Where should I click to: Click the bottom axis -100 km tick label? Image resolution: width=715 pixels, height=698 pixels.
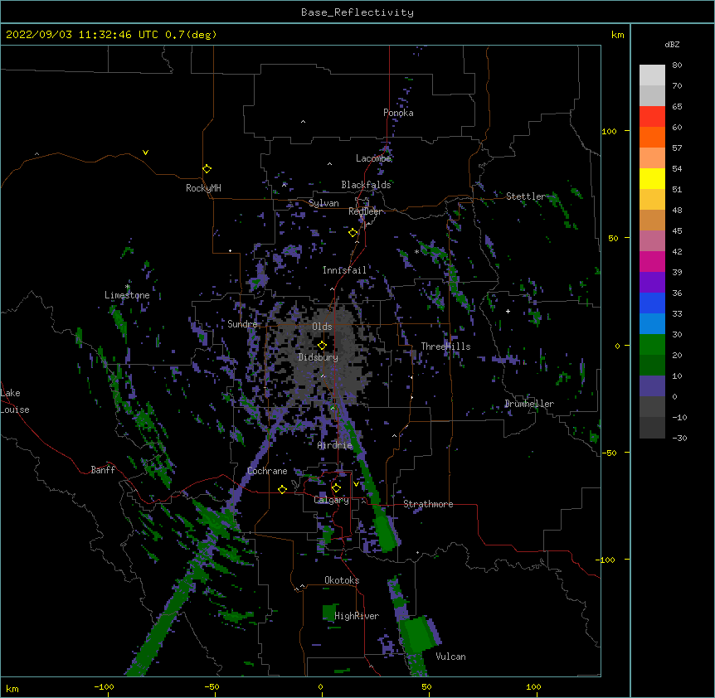104,686
